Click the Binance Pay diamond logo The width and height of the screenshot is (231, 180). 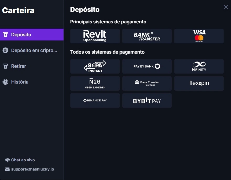[x=85, y=100]
